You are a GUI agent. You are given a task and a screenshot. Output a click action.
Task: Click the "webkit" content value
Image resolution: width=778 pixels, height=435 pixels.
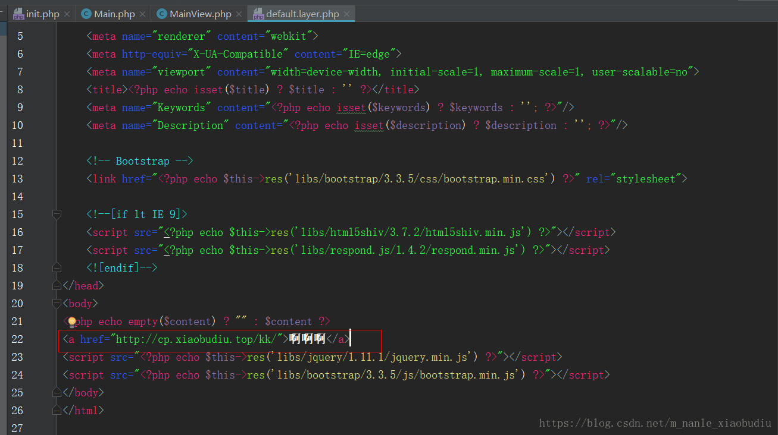(x=289, y=36)
